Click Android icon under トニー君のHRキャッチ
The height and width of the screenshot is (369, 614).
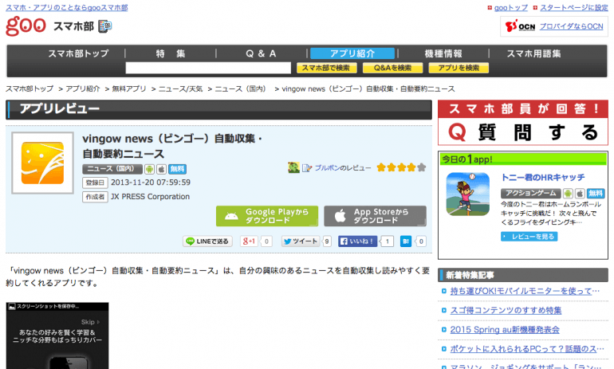[x=568, y=194]
